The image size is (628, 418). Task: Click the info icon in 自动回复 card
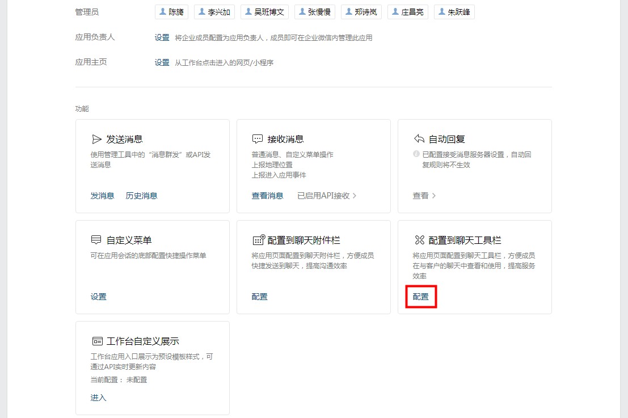coord(416,154)
